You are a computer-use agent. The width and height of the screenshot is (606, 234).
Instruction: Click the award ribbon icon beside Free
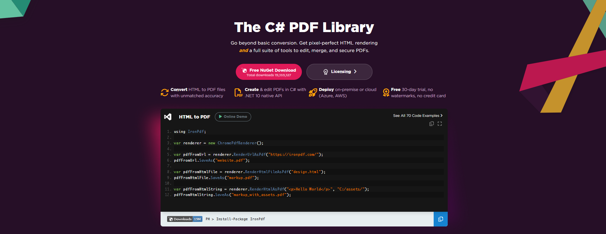[x=386, y=93]
